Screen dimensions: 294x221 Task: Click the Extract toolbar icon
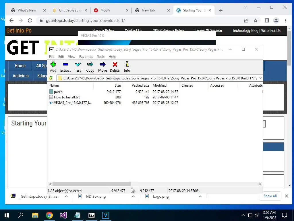tap(65, 67)
